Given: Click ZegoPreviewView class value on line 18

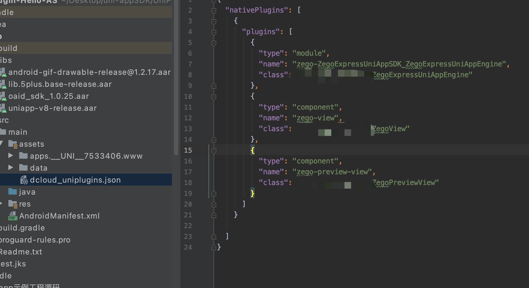Looking at the screenshot, I should (x=406, y=183).
